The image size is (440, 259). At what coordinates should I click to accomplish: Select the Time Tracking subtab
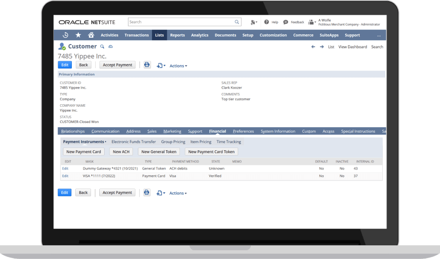coord(229,141)
